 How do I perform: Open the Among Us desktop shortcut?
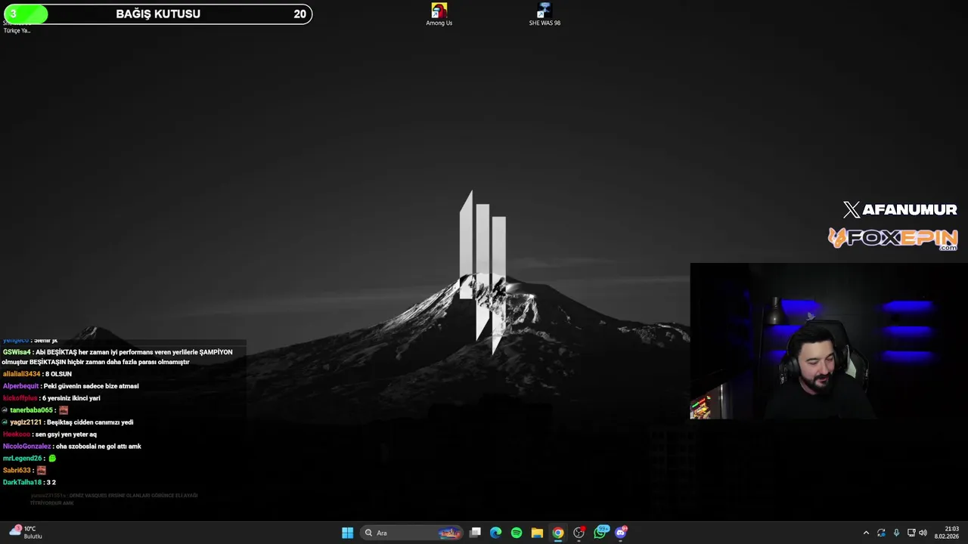click(439, 14)
